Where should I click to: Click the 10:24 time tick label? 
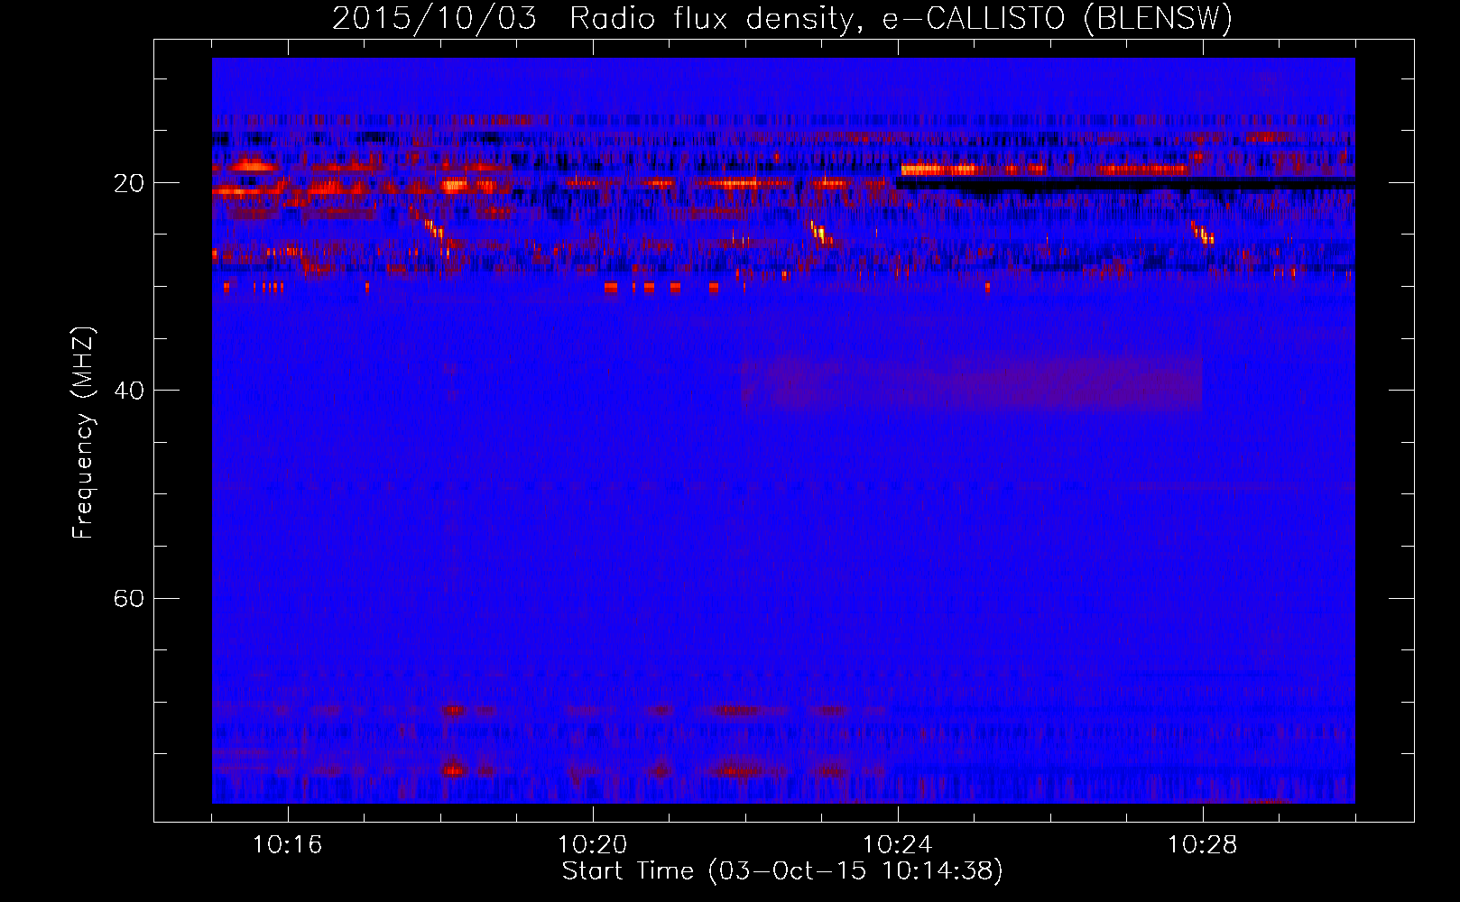(897, 845)
